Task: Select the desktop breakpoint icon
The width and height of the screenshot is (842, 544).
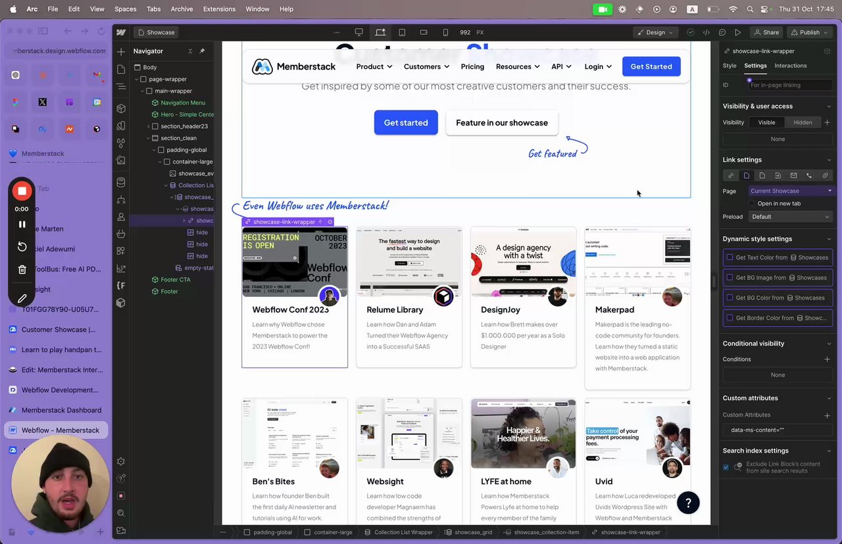Action: [x=359, y=32]
